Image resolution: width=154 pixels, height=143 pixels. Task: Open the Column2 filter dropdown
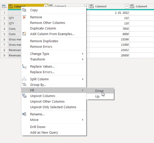coord(86,6)
